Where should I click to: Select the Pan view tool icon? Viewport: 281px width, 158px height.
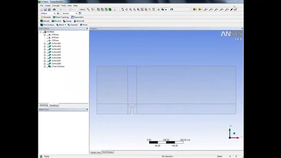click(126, 10)
